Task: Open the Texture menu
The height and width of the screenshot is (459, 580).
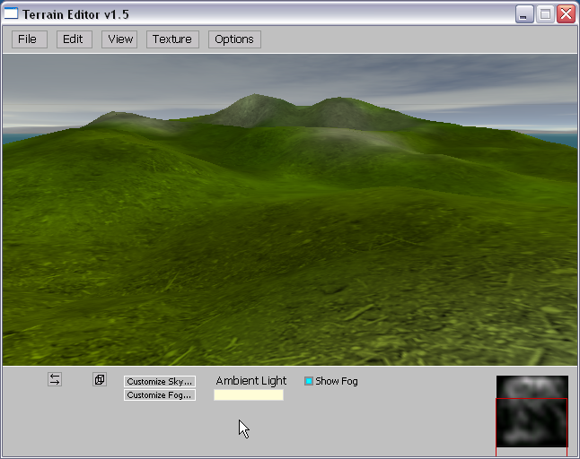Action: [172, 39]
